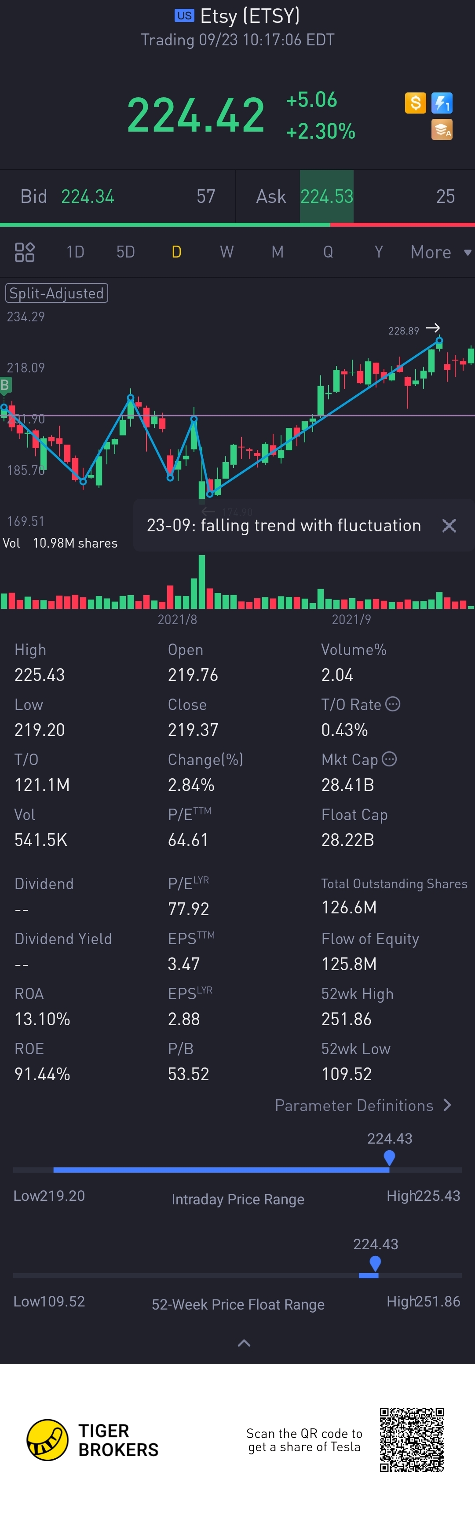This screenshot has width=475, height=1516.
Task: Tap the +2.30% change value
Action: pos(320,131)
